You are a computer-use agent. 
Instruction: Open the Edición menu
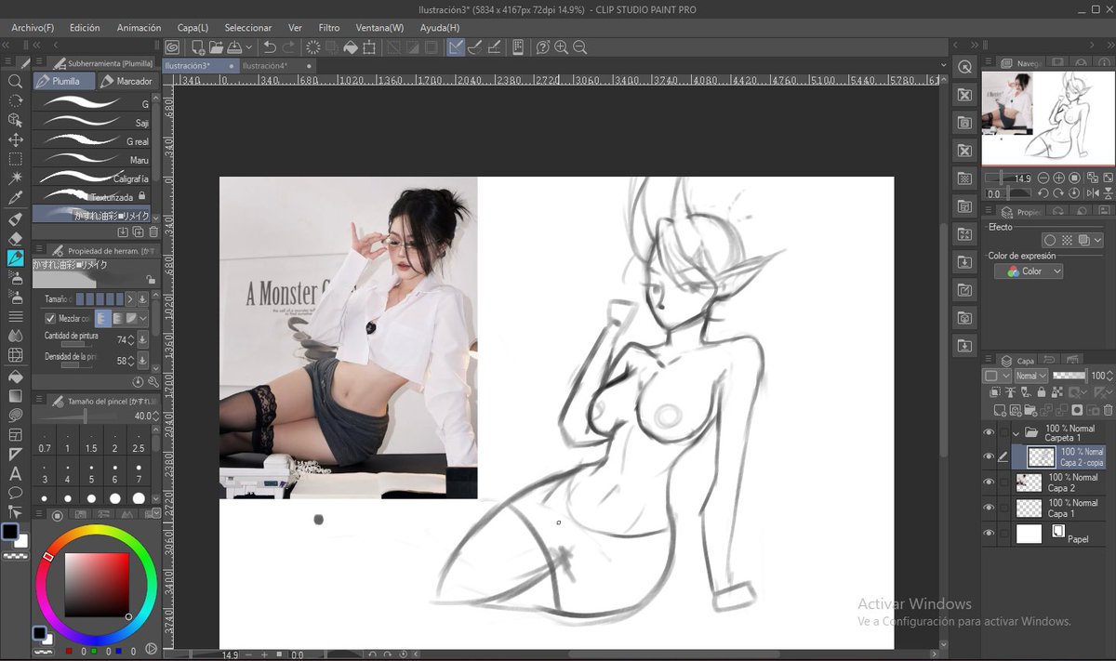(x=85, y=28)
